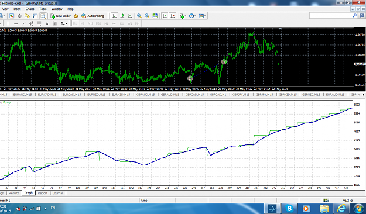Tile chart windows with the grid icon

155,16
